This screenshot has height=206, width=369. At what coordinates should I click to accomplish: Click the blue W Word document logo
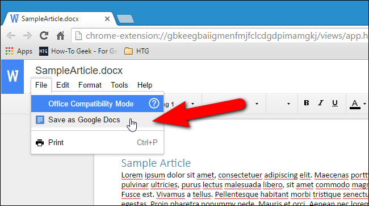coord(12,76)
